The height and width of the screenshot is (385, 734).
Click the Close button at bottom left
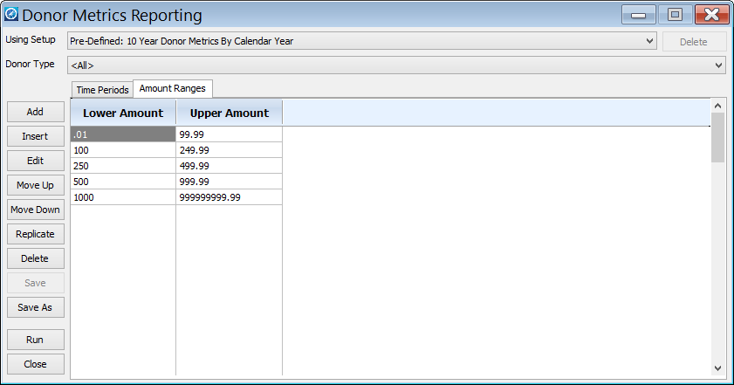pos(36,364)
